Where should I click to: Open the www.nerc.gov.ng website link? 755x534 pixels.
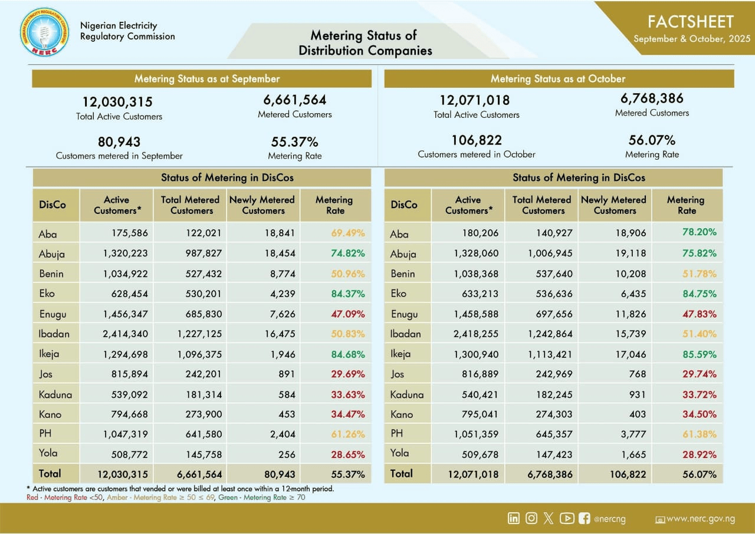pos(700,519)
